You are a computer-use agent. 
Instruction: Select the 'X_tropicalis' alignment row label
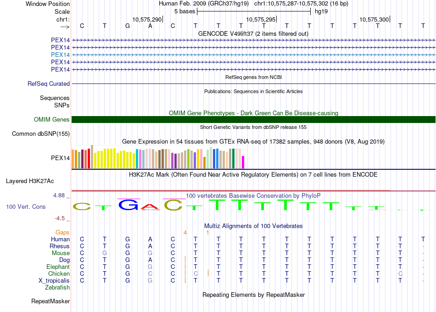click(54, 281)
